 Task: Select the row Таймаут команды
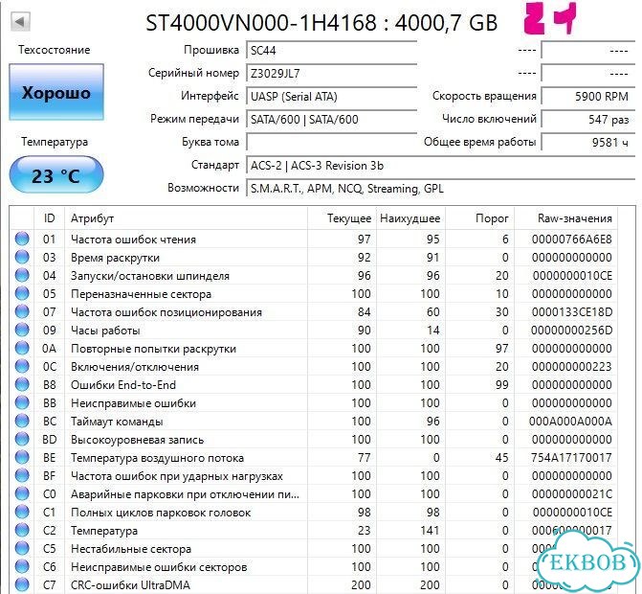(314, 421)
